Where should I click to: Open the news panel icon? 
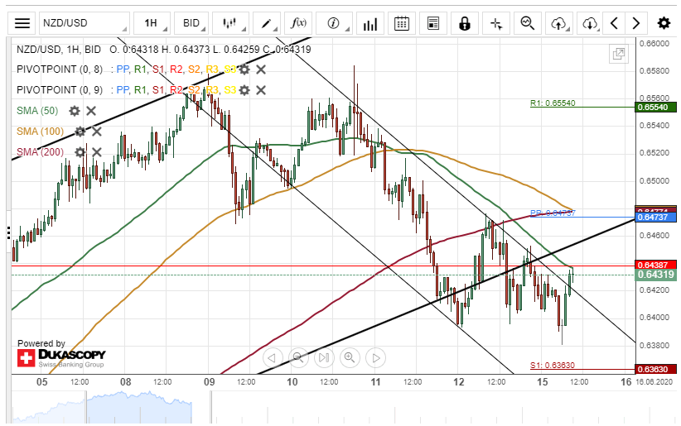pos(433,23)
